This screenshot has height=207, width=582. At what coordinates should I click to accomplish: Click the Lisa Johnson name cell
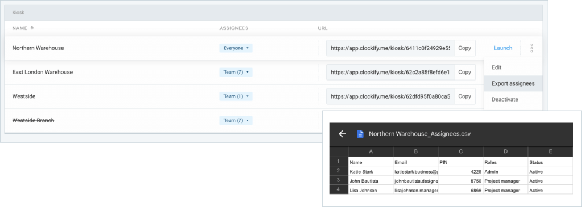point(371,190)
